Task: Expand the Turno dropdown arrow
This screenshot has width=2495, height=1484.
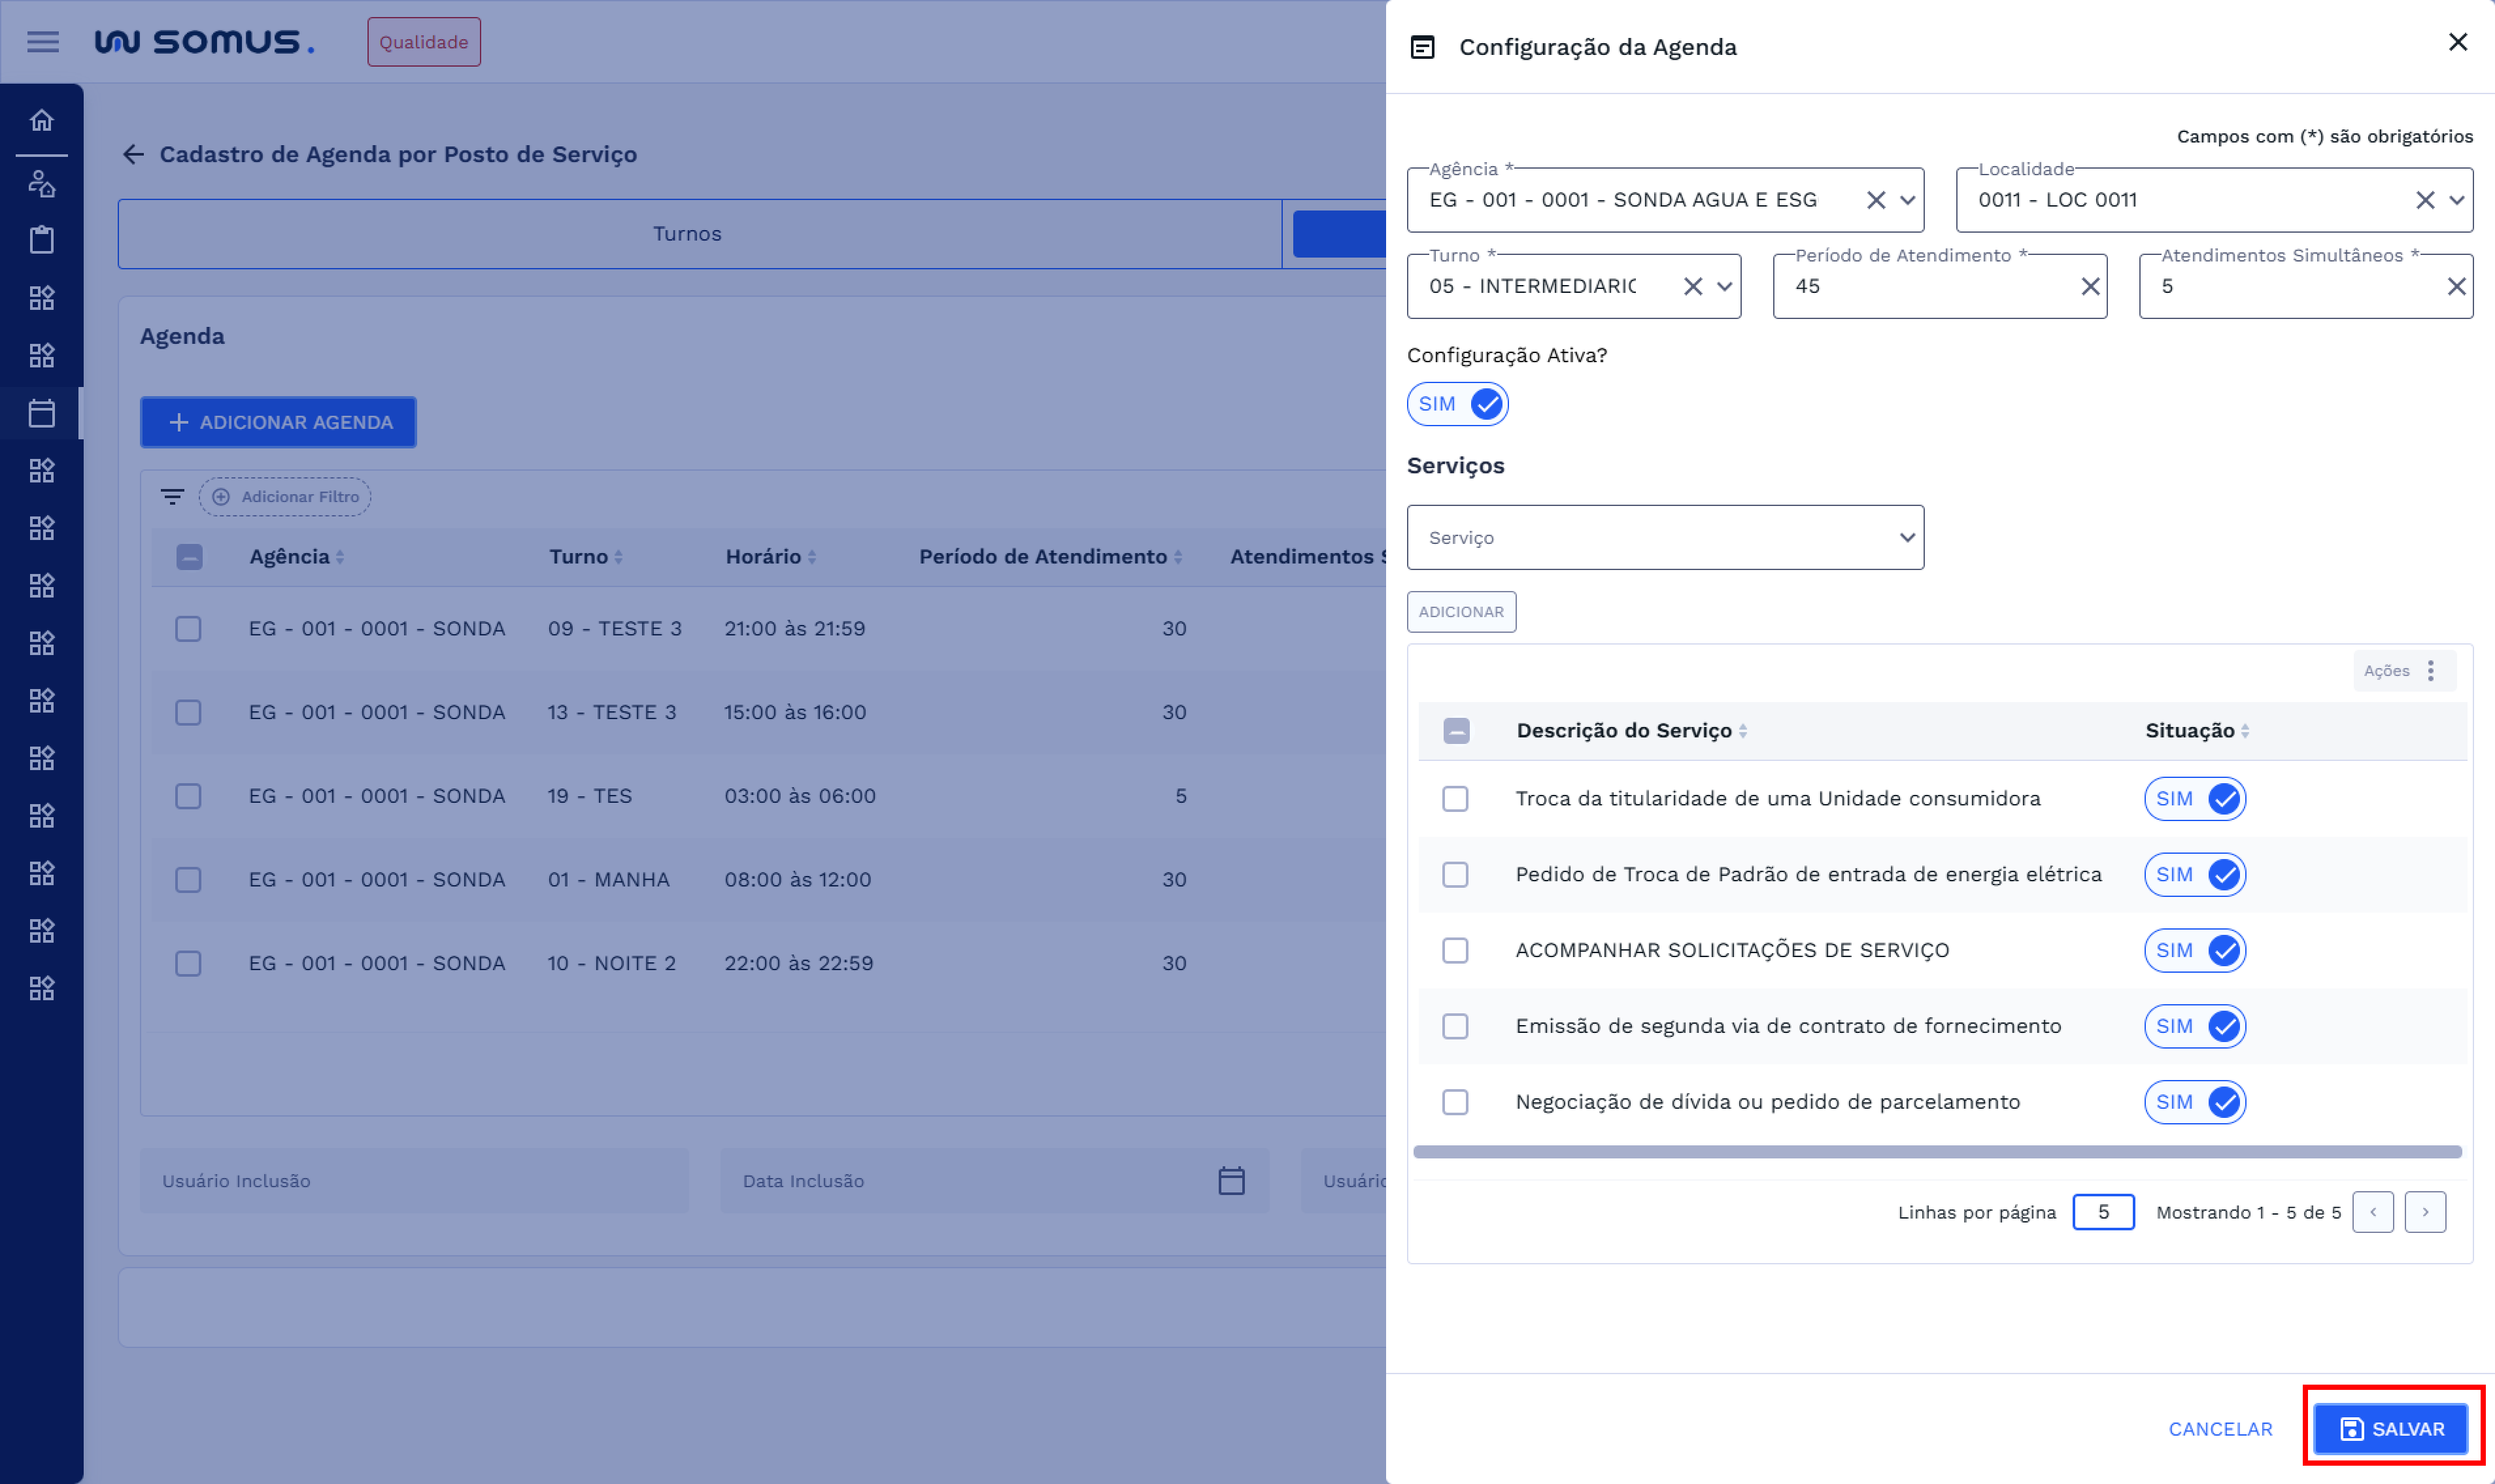Action: click(1724, 287)
